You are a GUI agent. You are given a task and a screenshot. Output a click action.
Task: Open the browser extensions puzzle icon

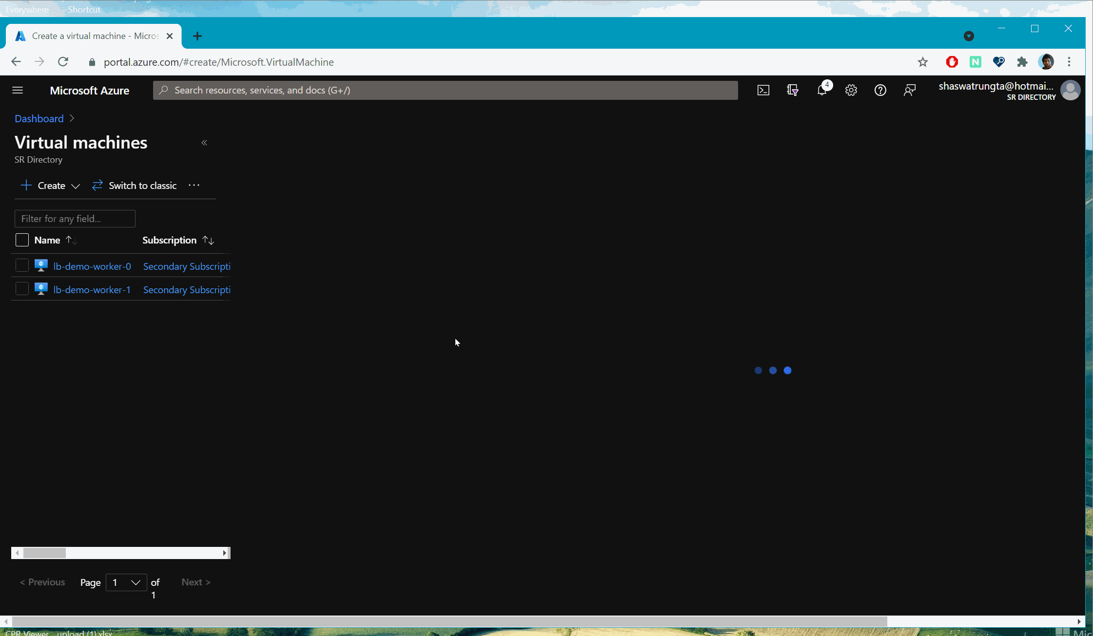pyautogui.click(x=1022, y=62)
